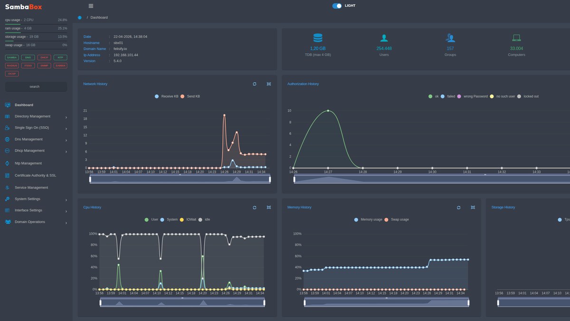Open Service Management from the sidebar
The height and width of the screenshot is (321, 570).
point(31,187)
